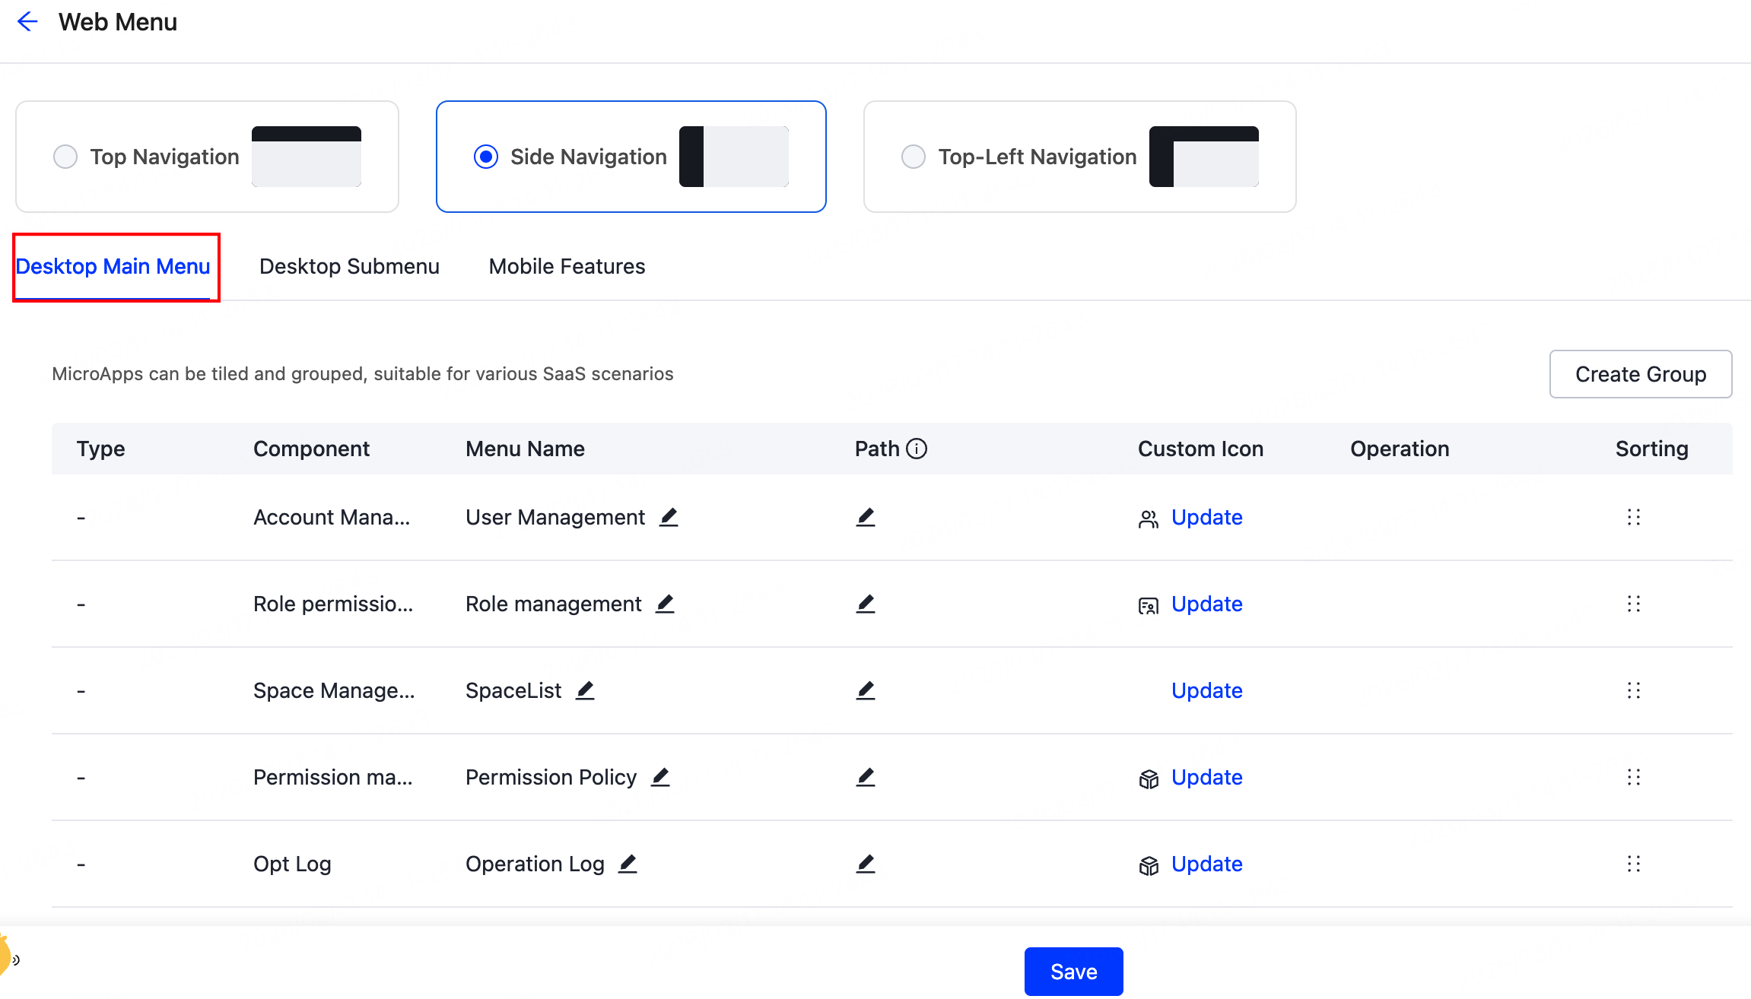Viewport: 1751px width, 999px height.
Task: Switch to Desktop Submenu tab
Action: pyautogui.click(x=349, y=267)
